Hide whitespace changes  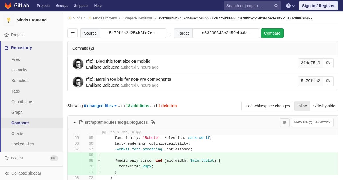point(267,106)
